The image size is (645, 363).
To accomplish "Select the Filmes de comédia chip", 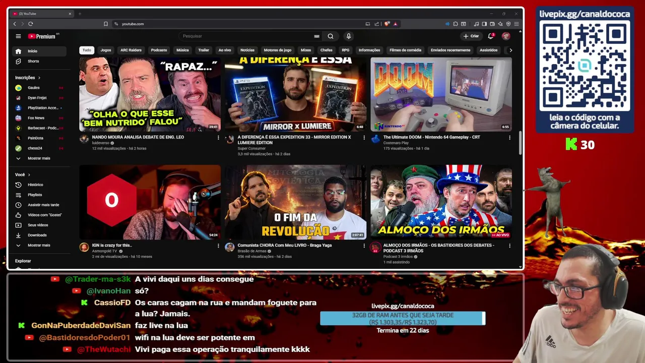I will 405,50.
